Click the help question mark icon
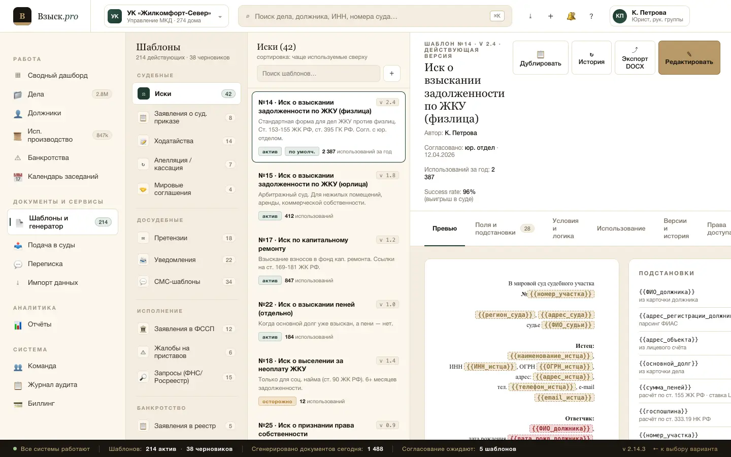 591,16
